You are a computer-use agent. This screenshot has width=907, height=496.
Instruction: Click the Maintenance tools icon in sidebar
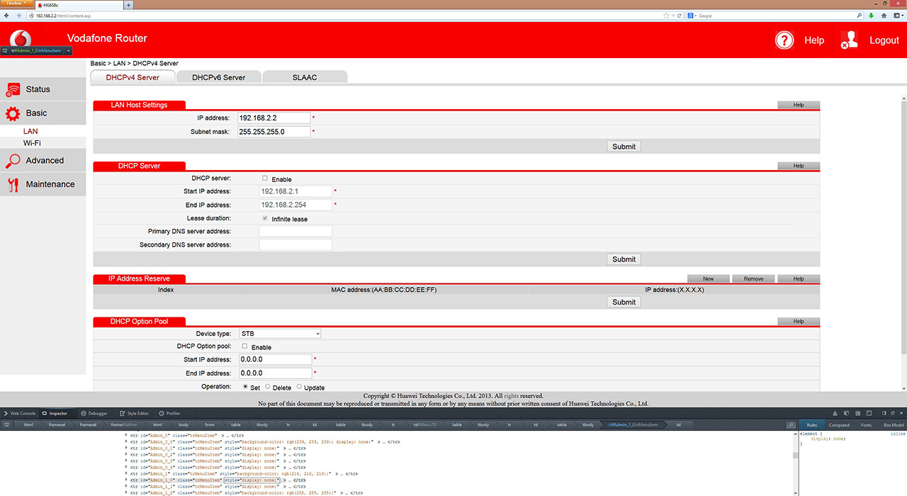pyautogui.click(x=13, y=184)
